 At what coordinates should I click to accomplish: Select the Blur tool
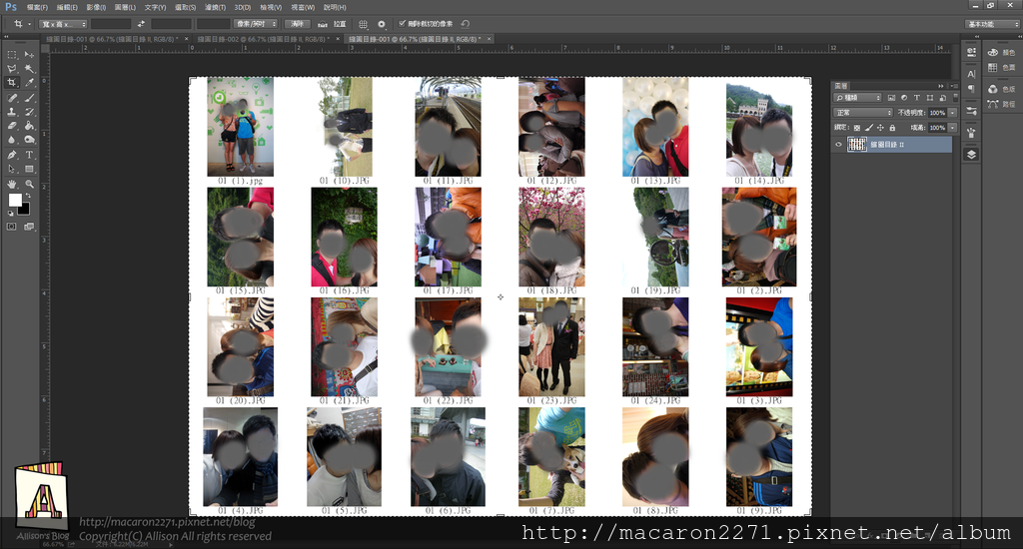[x=12, y=140]
